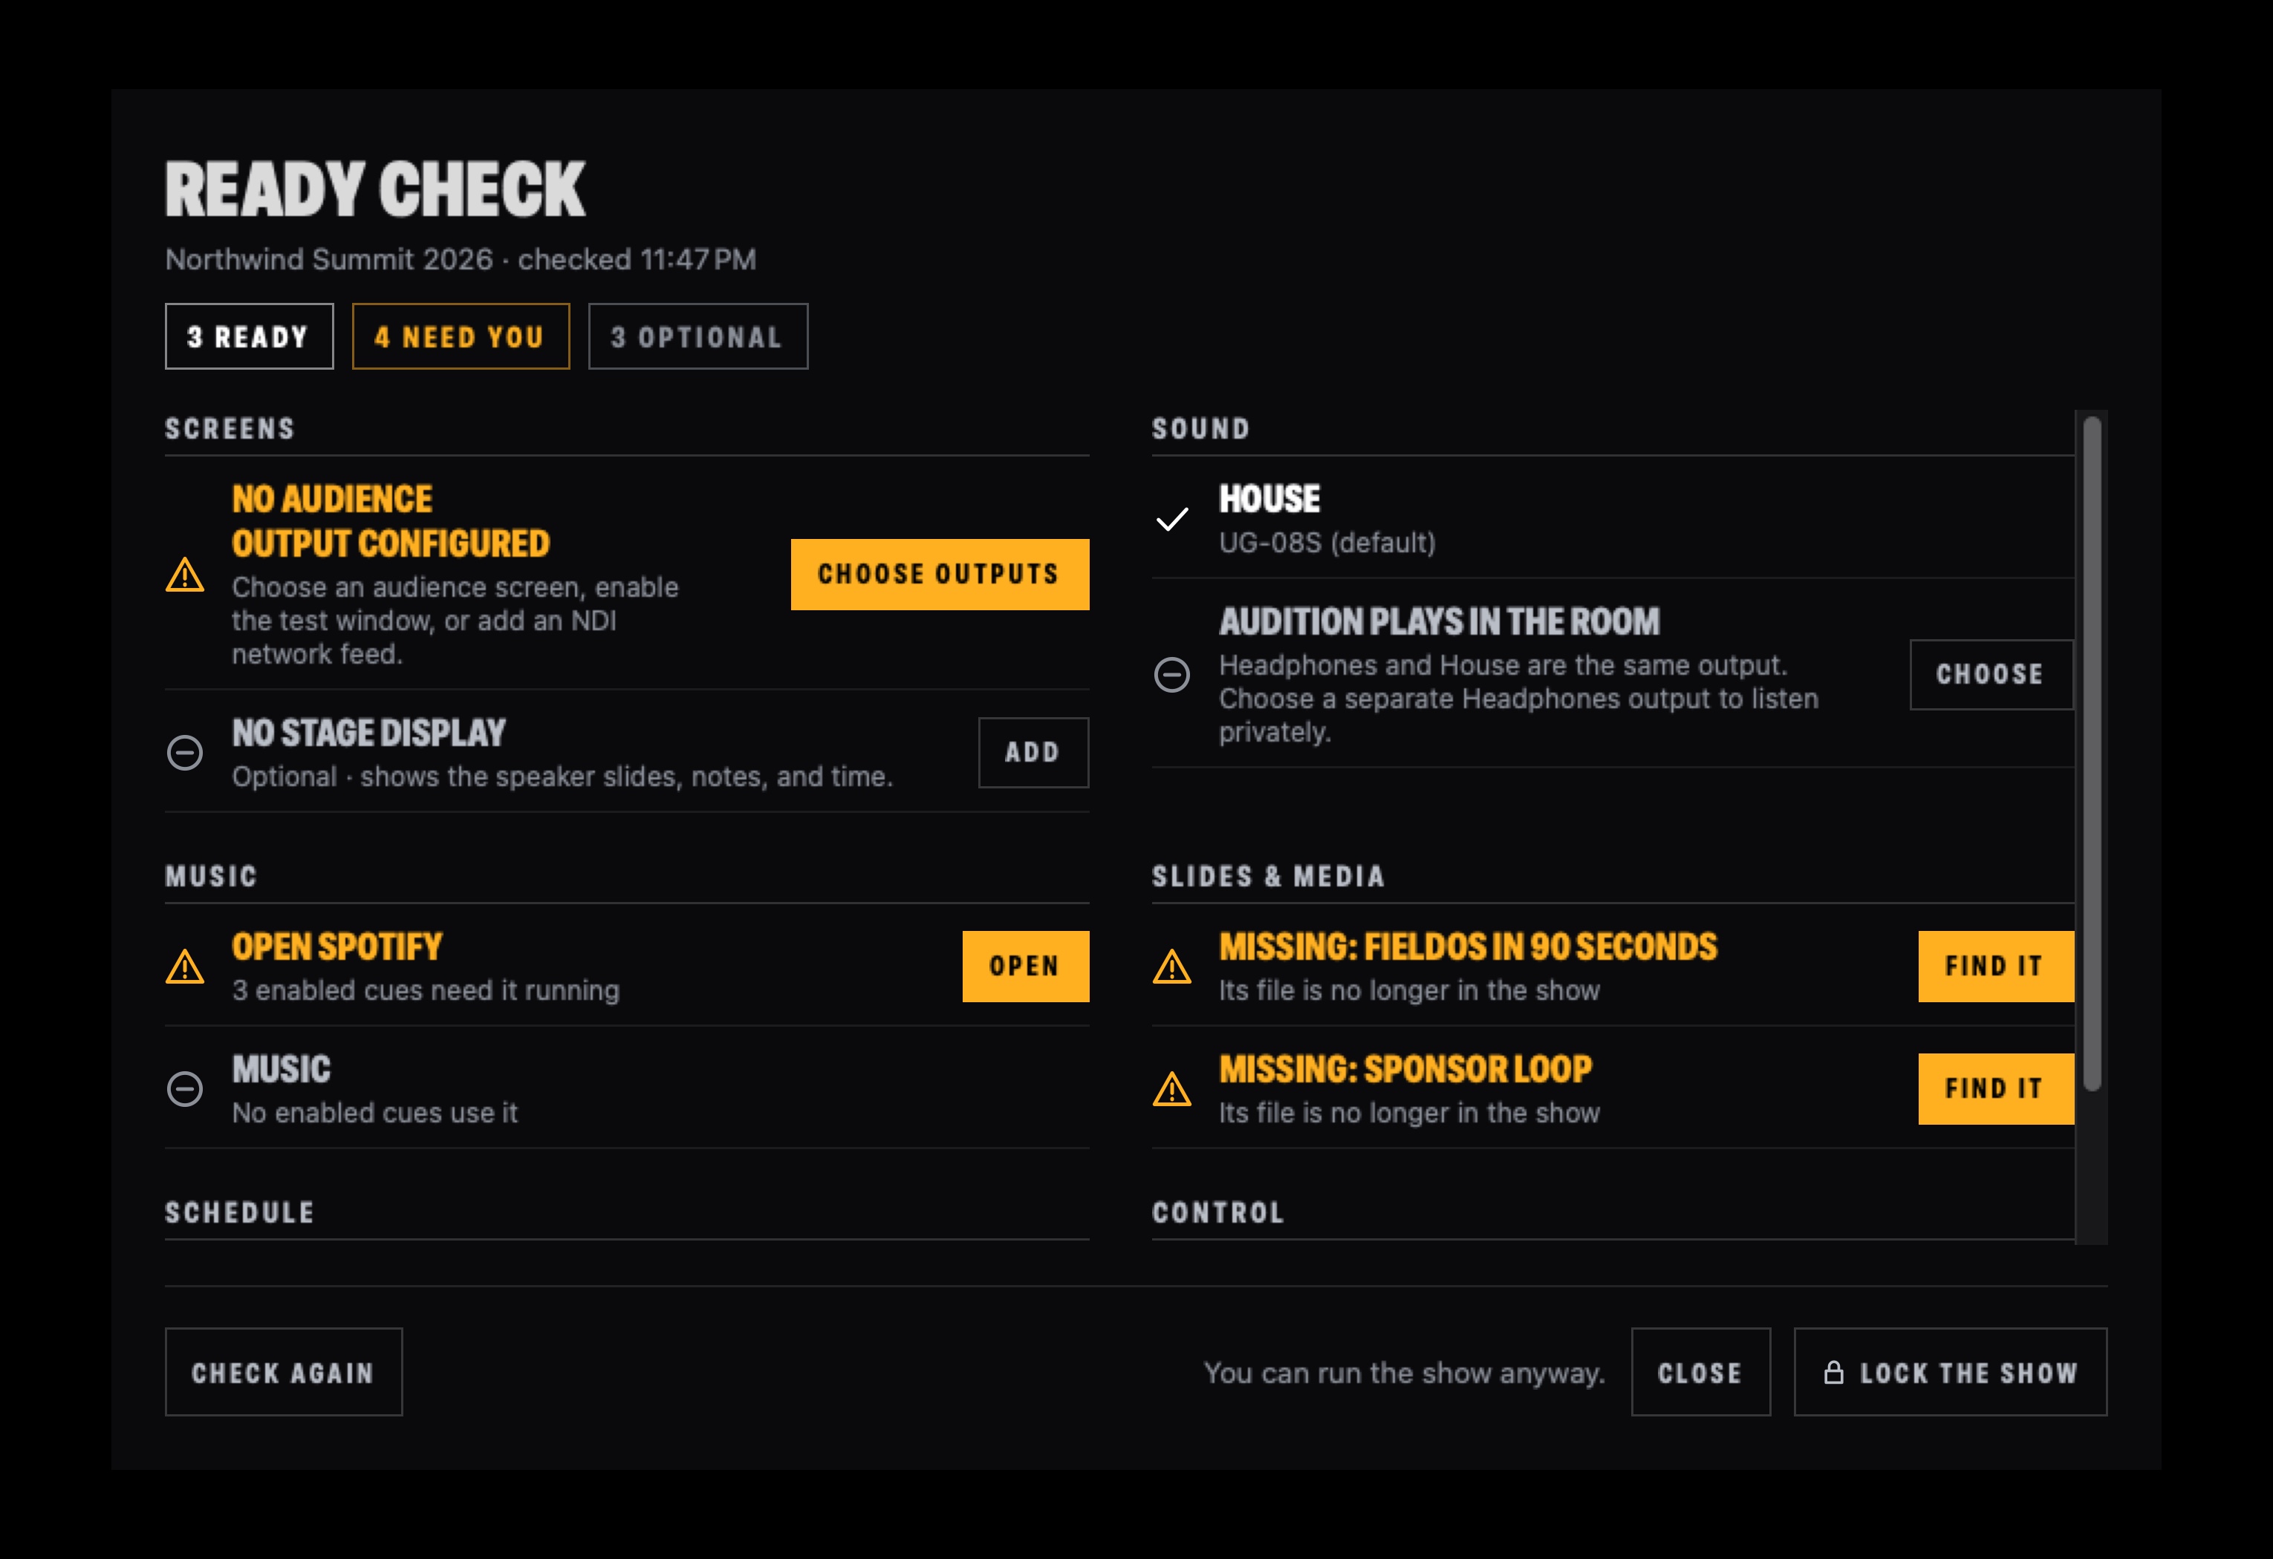Click the Audition Plays in the Room title
The width and height of the screenshot is (2273, 1559).
point(1440,621)
